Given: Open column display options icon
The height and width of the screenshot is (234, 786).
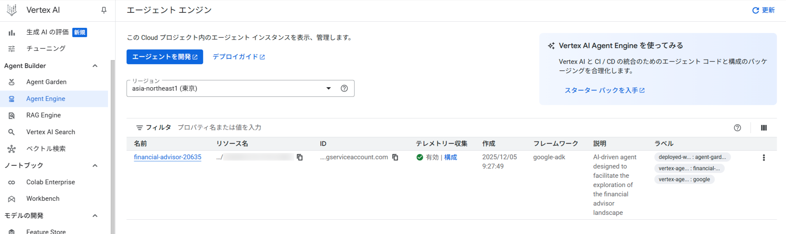Looking at the screenshot, I should point(764,128).
